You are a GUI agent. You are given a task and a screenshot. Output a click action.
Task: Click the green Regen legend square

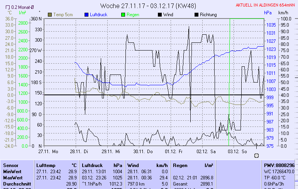pyautogui.click(x=123, y=15)
